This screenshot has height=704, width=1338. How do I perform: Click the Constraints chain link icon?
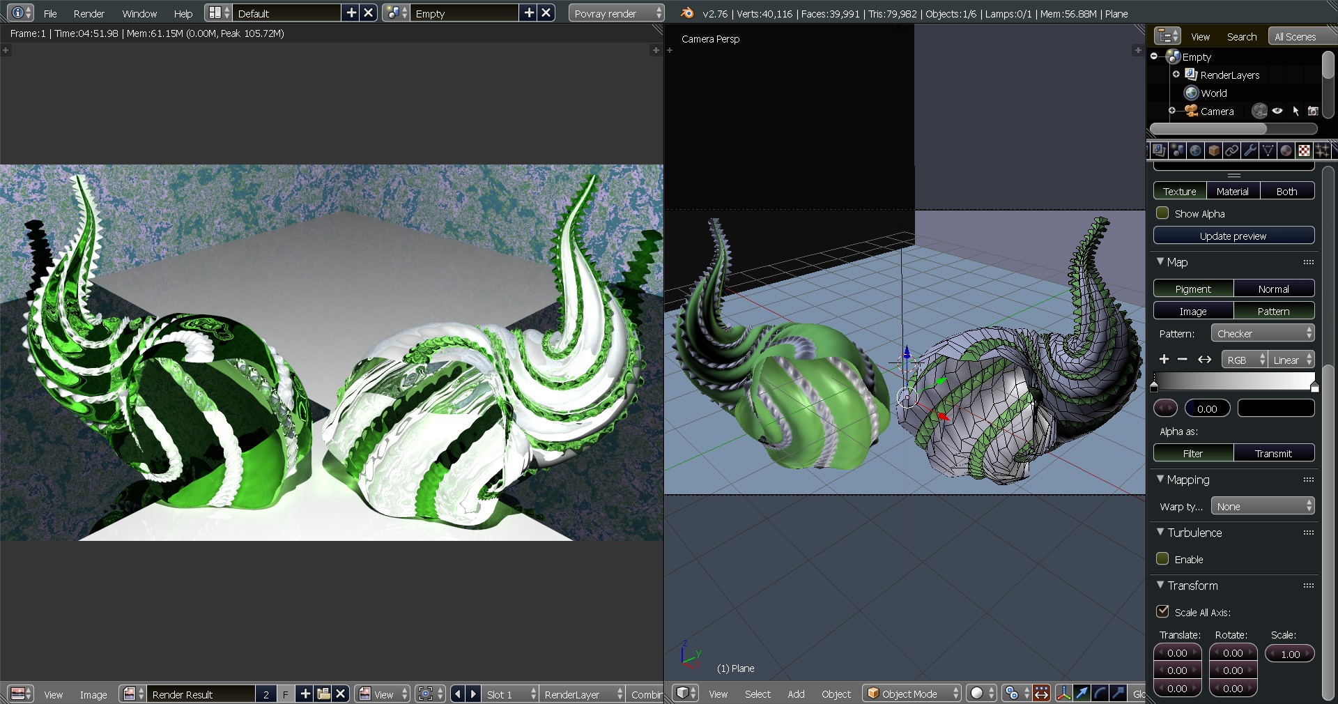tap(1231, 151)
